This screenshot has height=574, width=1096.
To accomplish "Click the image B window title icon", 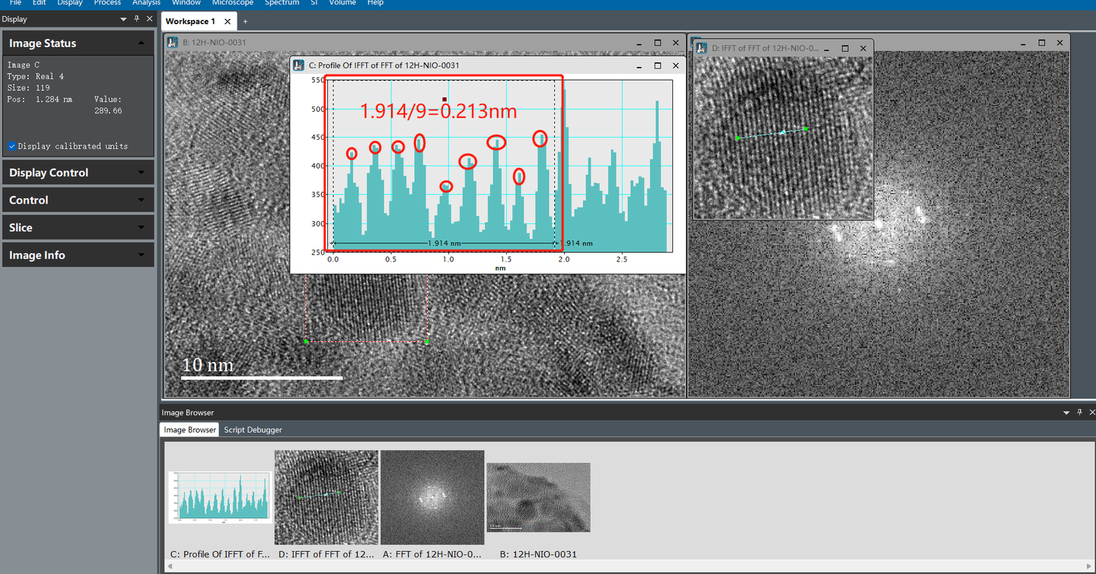I will [x=173, y=43].
